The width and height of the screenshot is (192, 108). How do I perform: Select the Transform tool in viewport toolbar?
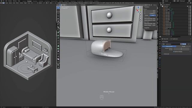pyautogui.click(x=58, y=21)
